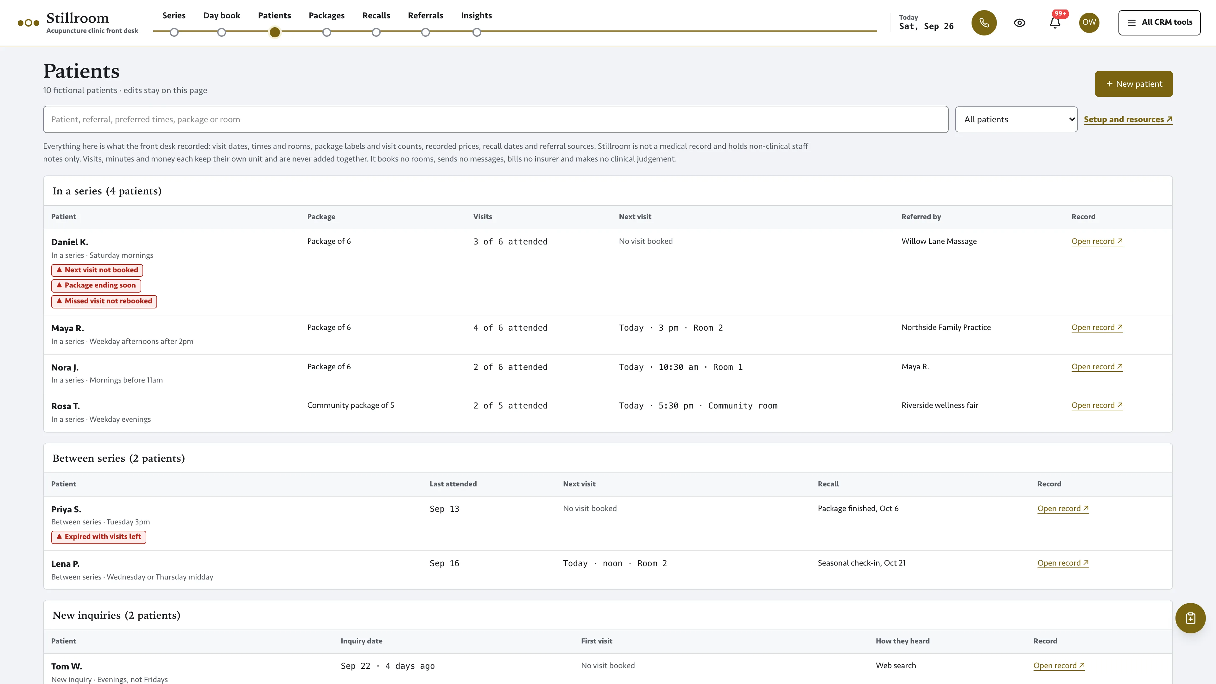This screenshot has height=684, width=1216.
Task: Open the All patients filter dropdown
Action: [x=1016, y=119]
